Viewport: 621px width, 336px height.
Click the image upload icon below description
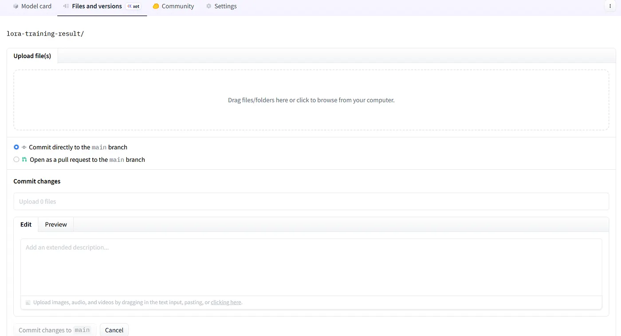28,302
